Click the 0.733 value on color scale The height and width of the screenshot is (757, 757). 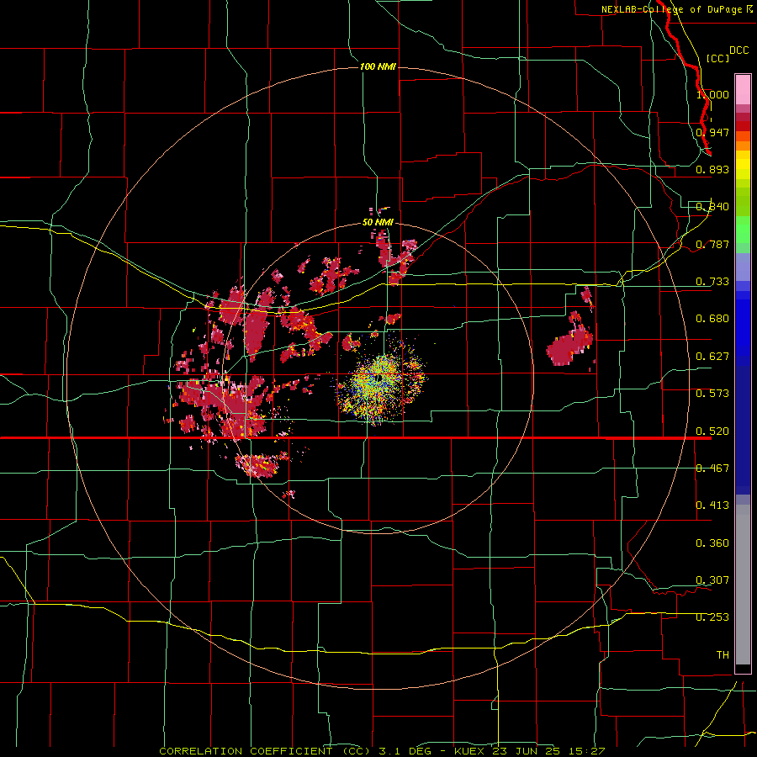[712, 282]
